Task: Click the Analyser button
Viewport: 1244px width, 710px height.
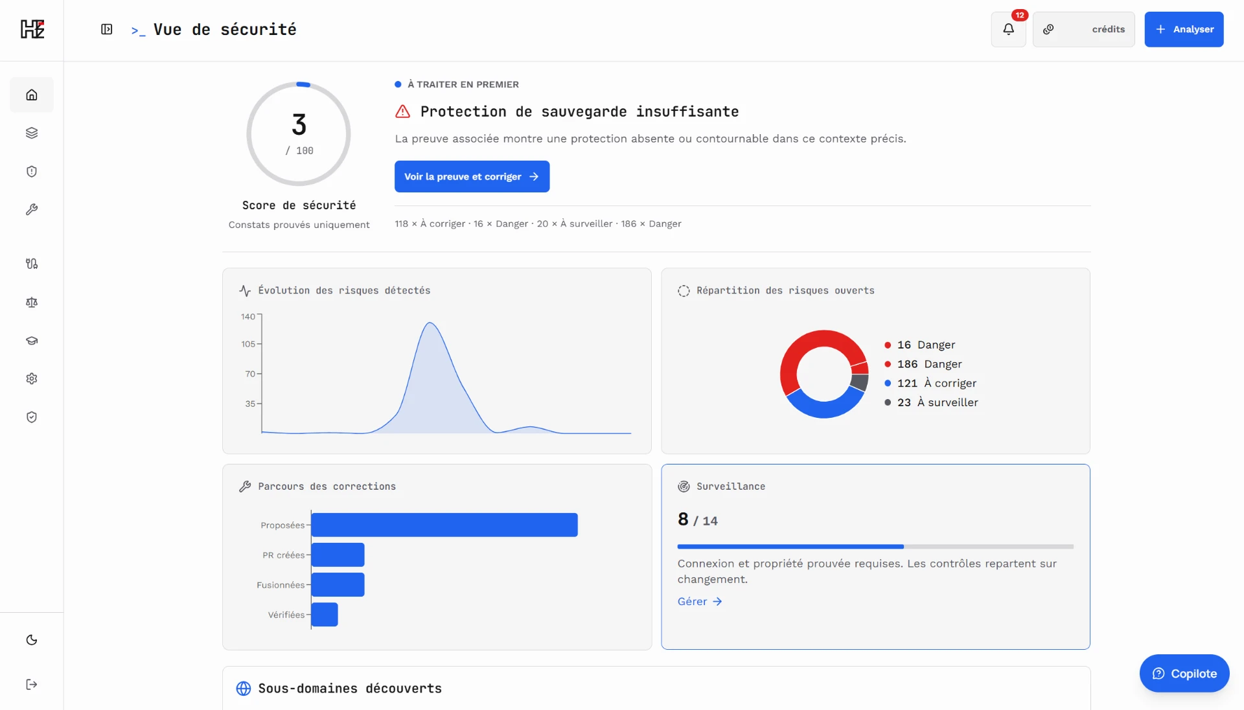Action: [1184, 29]
